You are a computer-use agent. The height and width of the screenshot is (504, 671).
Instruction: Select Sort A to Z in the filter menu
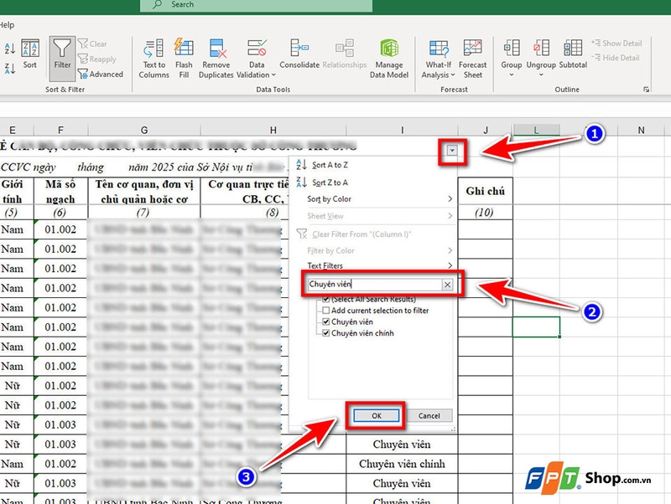327,165
